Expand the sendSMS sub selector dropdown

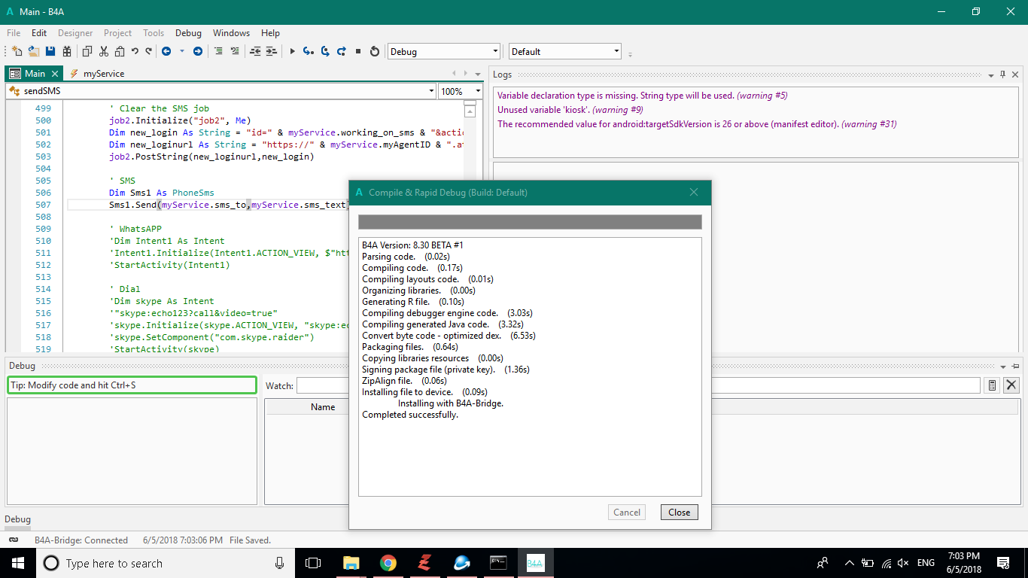(431, 91)
